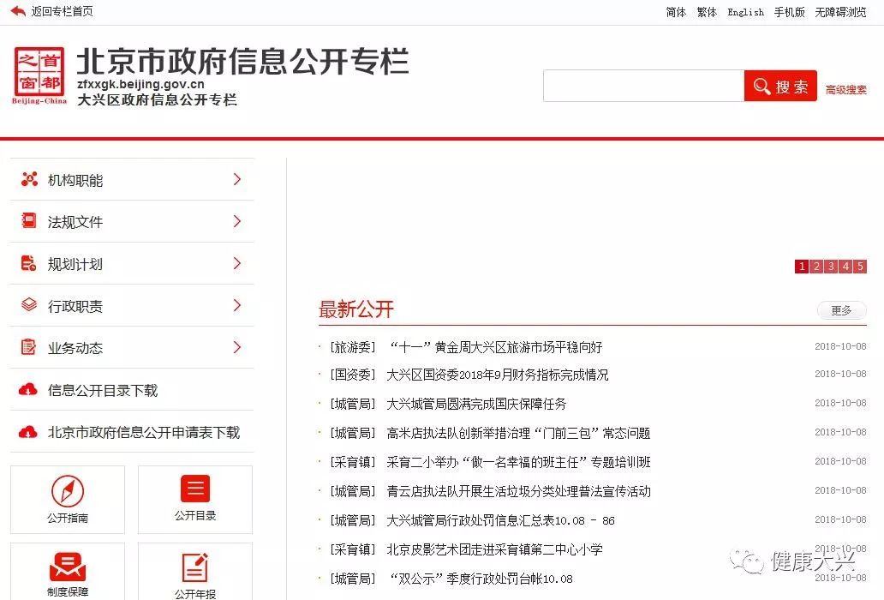Viewport: 884px width, 600px height.
Task: Click 北京市政府信息公开专栏 title
Action: click(242, 61)
